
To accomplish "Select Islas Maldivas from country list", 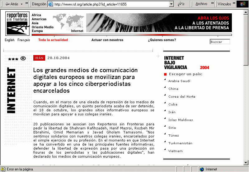I will [x=181, y=120].
